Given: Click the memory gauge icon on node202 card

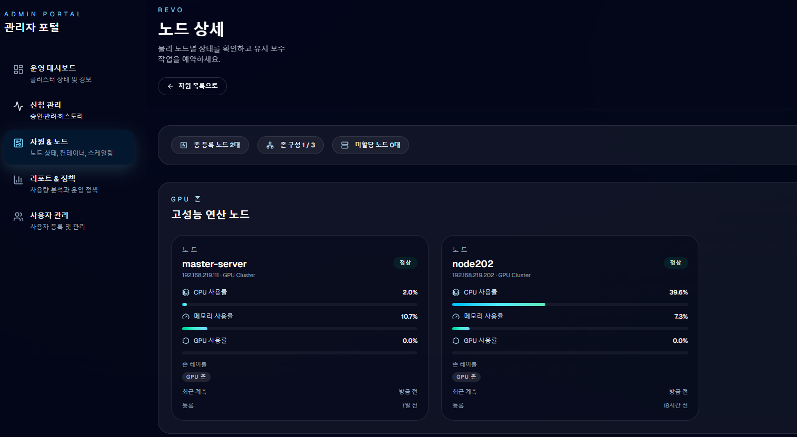Looking at the screenshot, I should [x=456, y=316].
